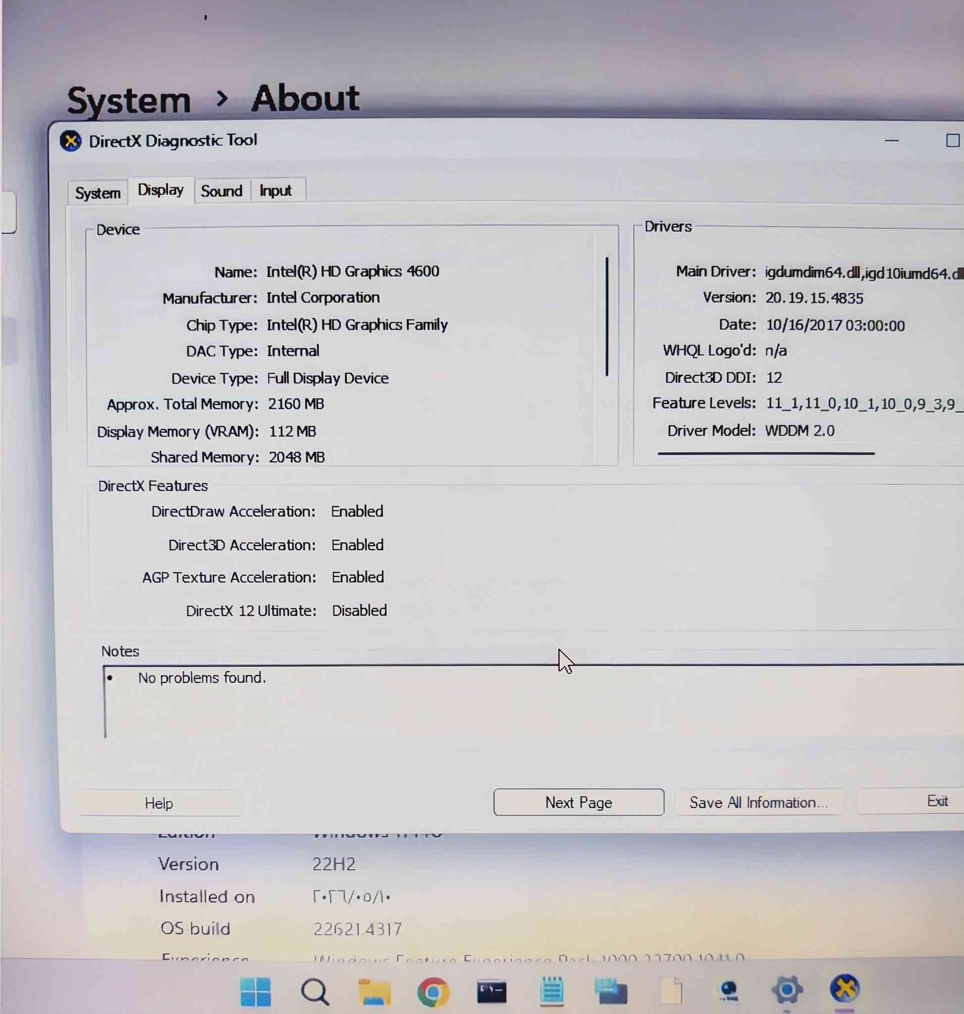Click the 'No problems found.' note
Image resolution: width=964 pixels, height=1014 pixels.
click(202, 677)
